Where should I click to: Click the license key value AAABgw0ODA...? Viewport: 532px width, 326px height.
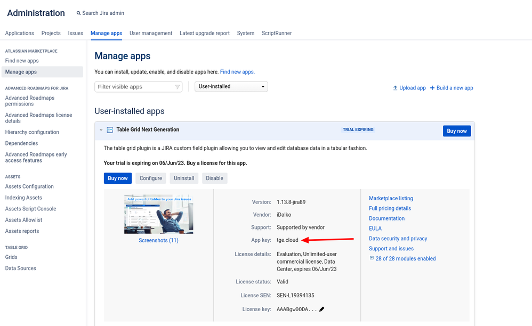pyautogui.click(x=296, y=309)
